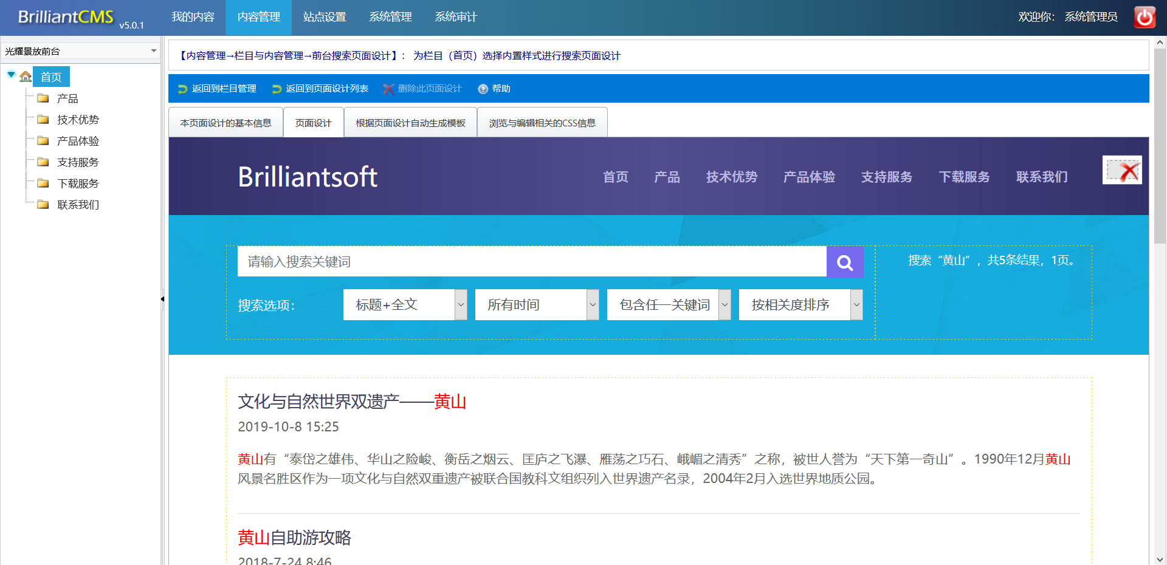The image size is (1167, 565).
Task: Click 返回到页面设计列表 link
Action: coord(327,89)
